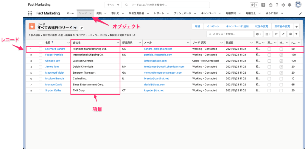Image resolution: width=305 pixels, height=149 pixels.
Task: Pin the current list view
Action: pos(82,28)
